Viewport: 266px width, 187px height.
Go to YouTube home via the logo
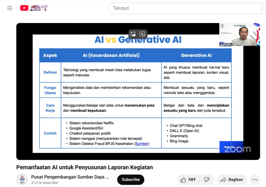click(x=34, y=8)
